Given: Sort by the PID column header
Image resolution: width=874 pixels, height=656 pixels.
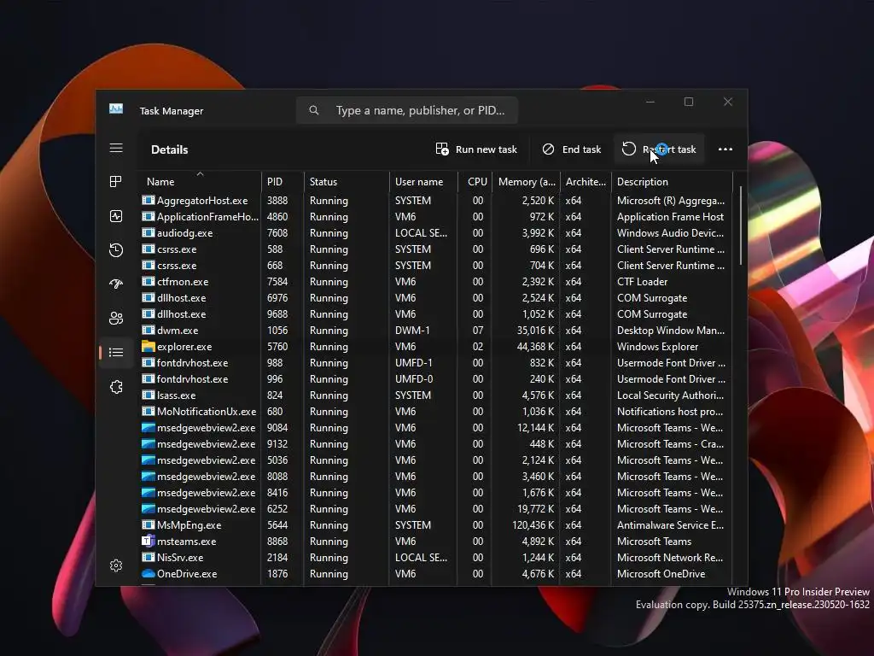Looking at the screenshot, I should point(282,181).
